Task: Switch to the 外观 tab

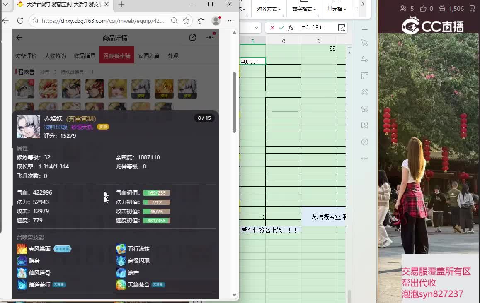Action: click(x=173, y=56)
